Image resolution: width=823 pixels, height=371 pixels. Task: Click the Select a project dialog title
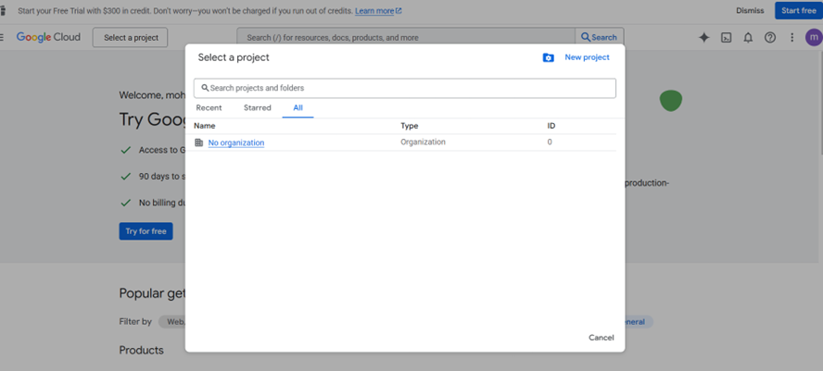pyautogui.click(x=234, y=57)
